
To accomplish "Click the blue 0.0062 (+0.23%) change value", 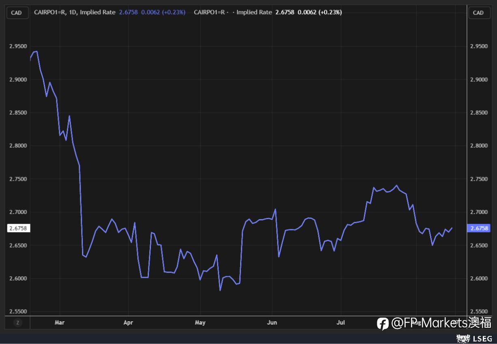I will coord(163,12).
